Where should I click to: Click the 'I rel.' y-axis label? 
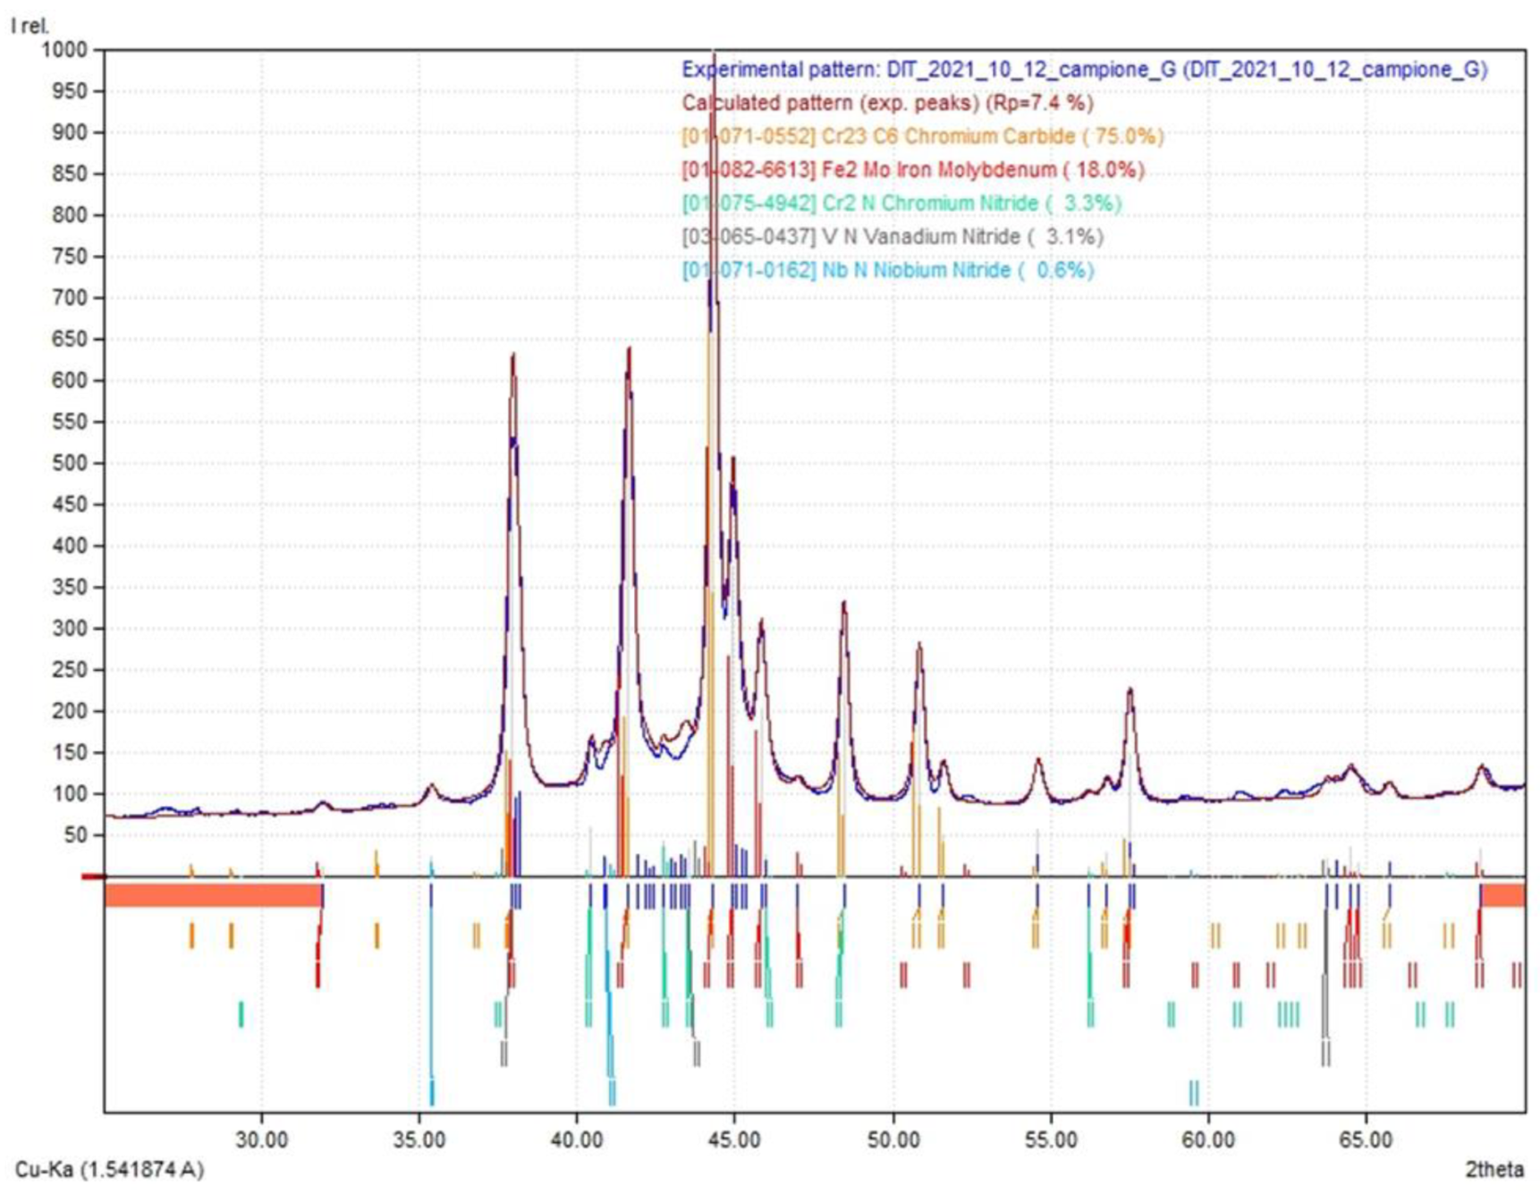pyautogui.click(x=30, y=26)
